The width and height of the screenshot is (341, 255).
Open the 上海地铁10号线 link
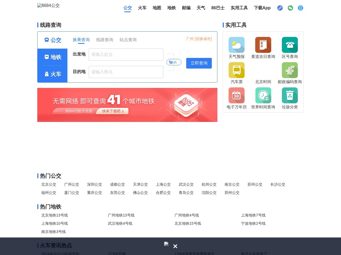point(55,223)
